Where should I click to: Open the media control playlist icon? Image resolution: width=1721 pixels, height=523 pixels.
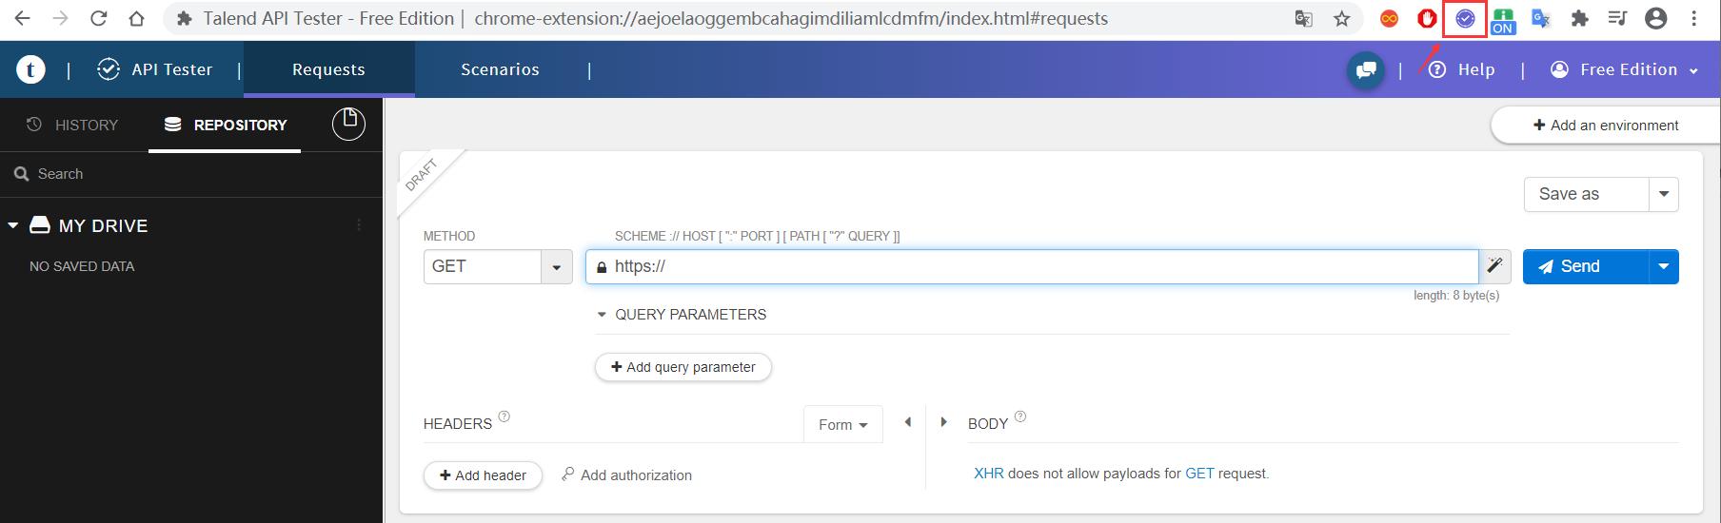click(x=1617, y=18)
